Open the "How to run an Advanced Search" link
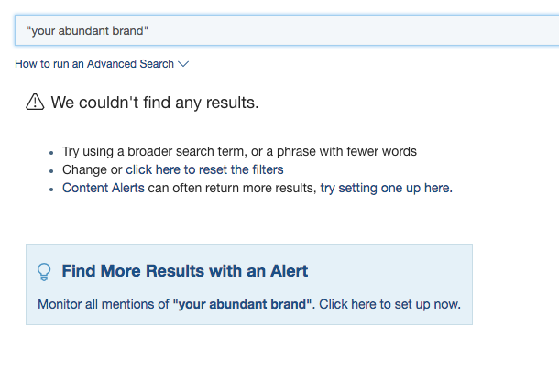The width and height of the screenshot is (559, 370). click(94, 64)
